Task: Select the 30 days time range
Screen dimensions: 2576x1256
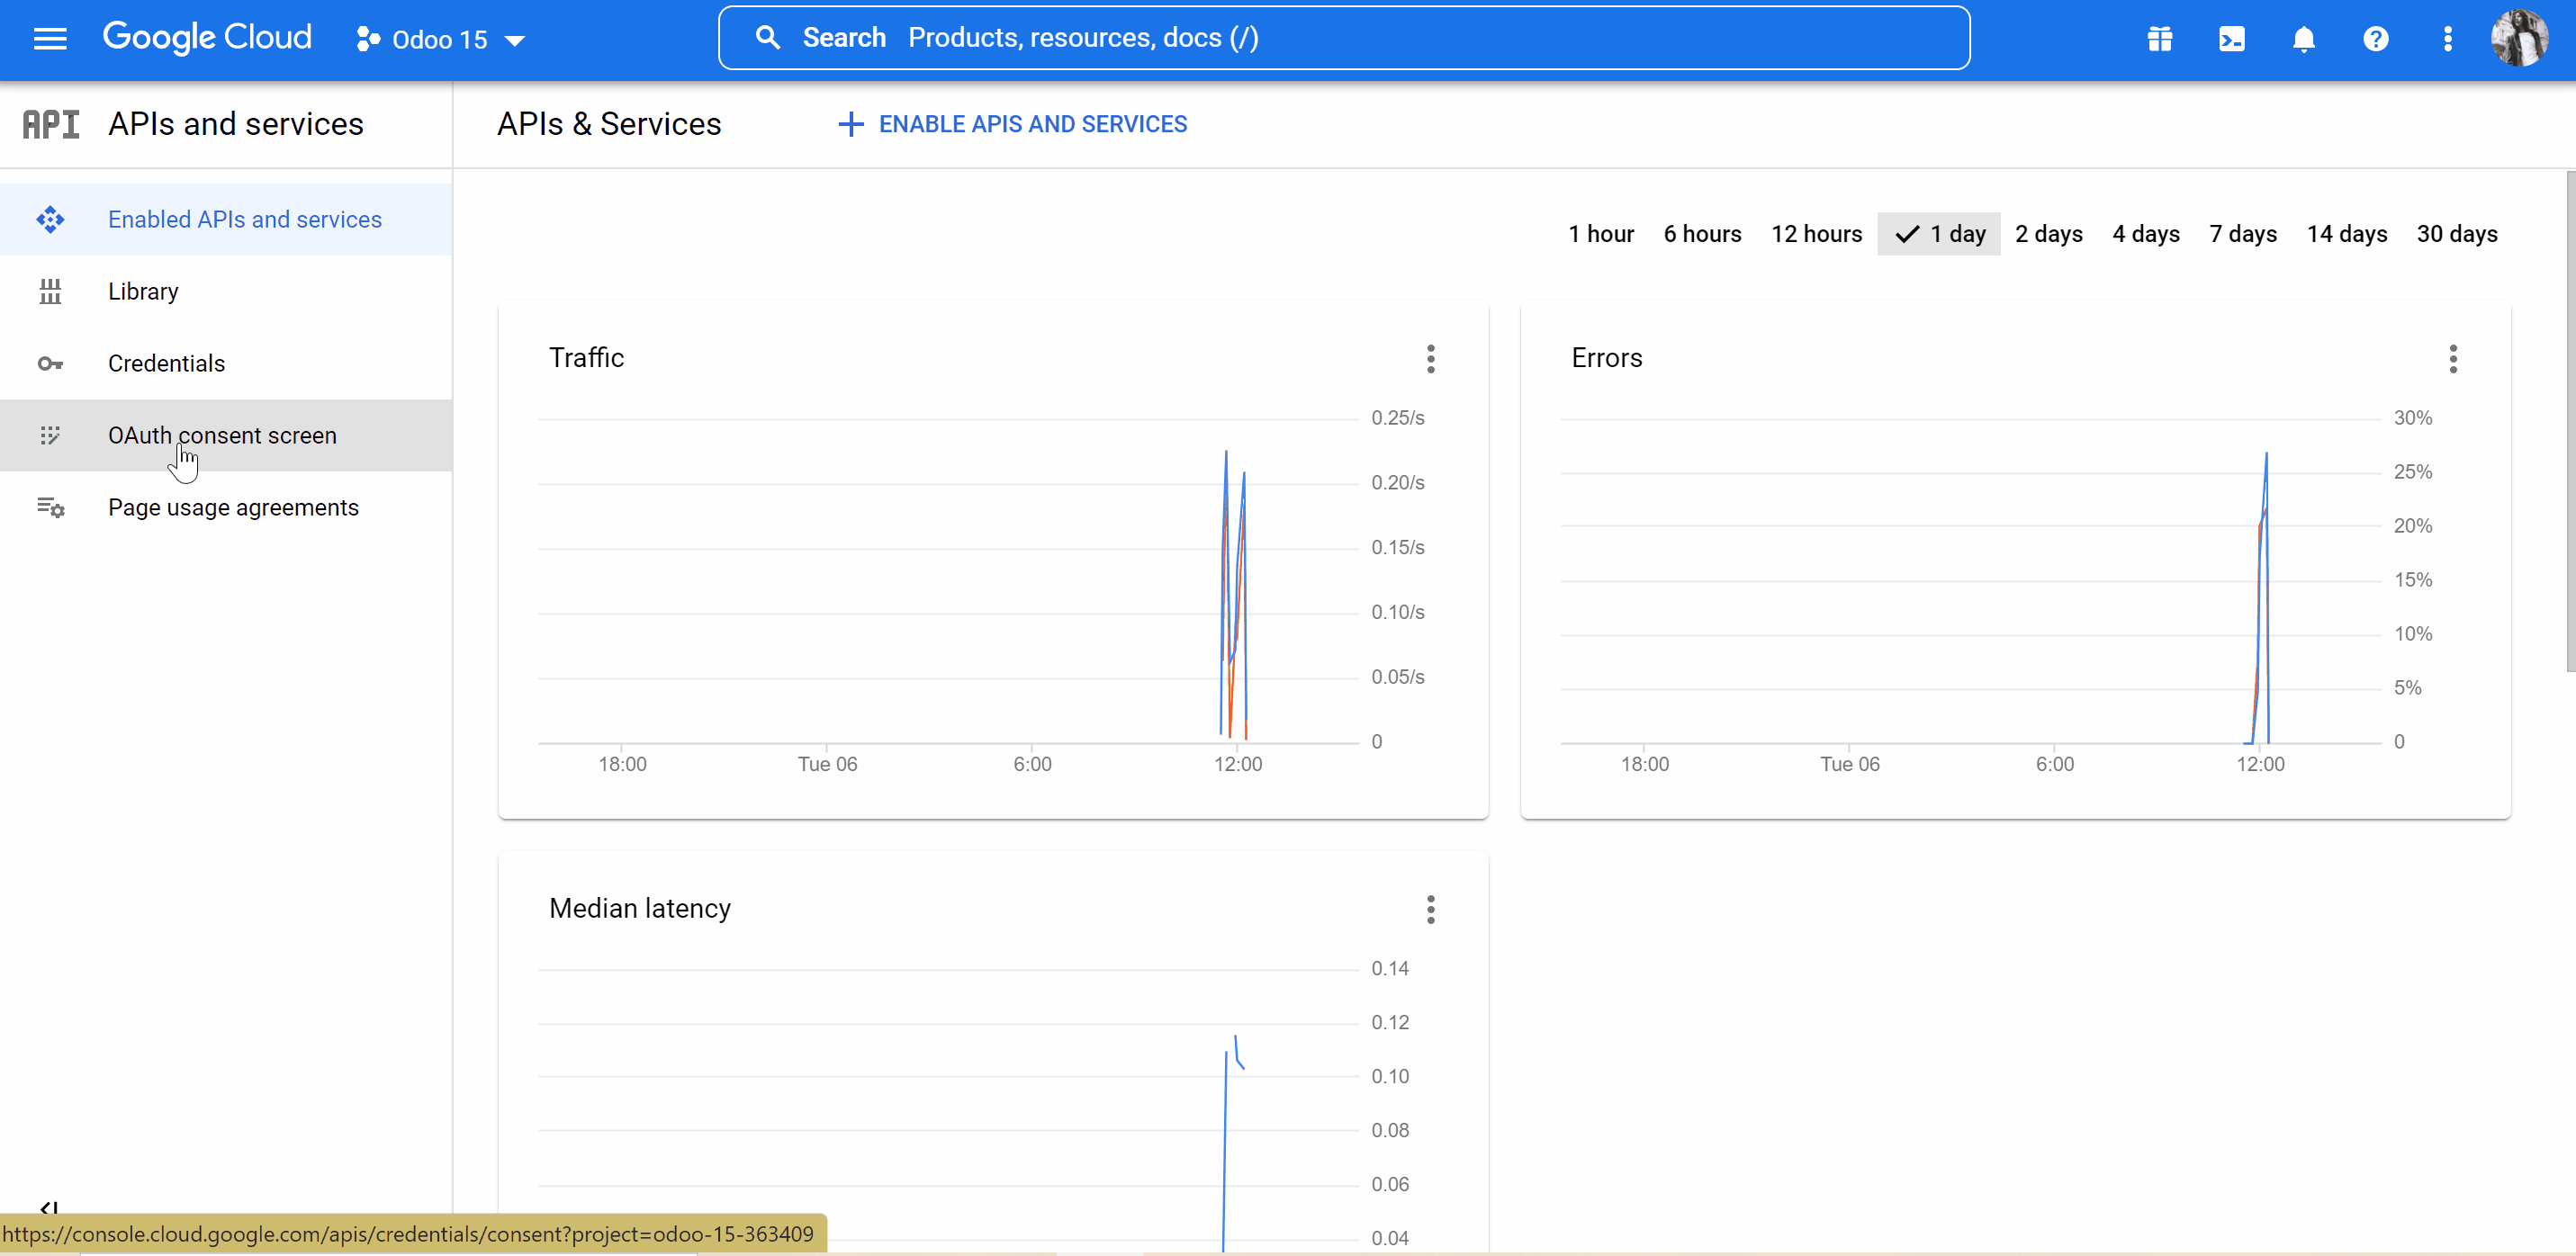Action: point(2456,234)
